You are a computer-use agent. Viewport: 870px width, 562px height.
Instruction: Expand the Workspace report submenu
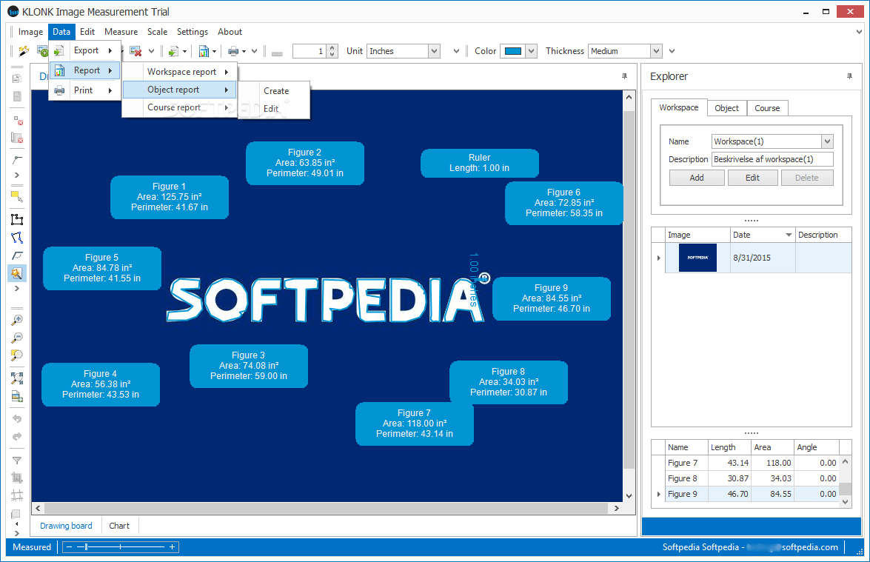coord(181,72)
